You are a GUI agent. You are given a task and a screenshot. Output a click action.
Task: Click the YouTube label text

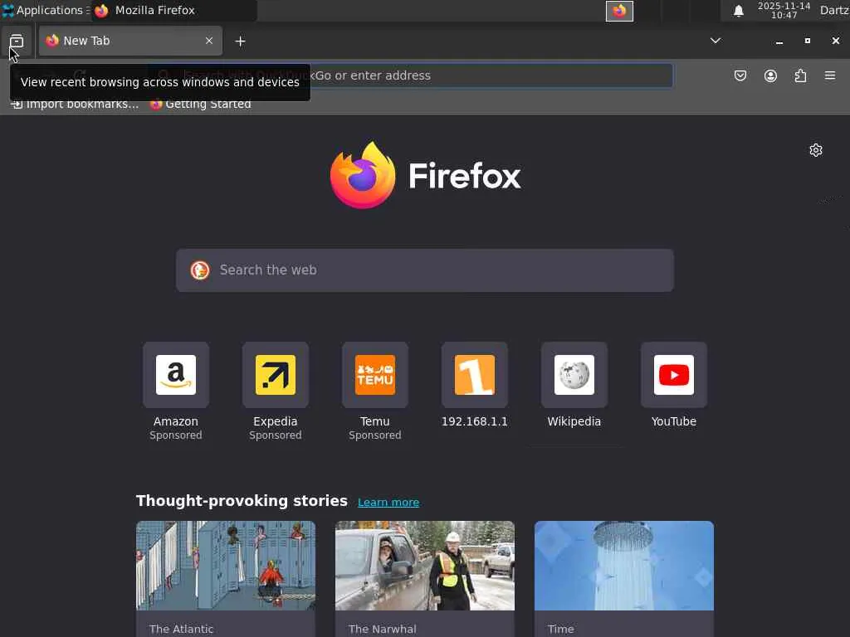(x=674, y=421)
